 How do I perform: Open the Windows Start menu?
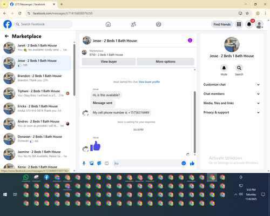click(x=5, y=194)
